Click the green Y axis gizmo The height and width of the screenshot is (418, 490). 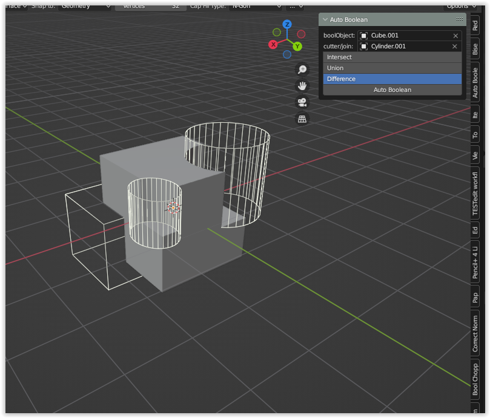(297, 47)
